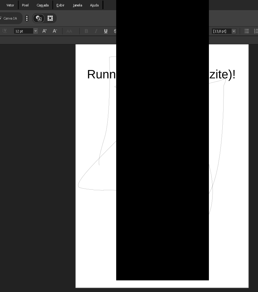Open the Vetor menu

click(10, 5)
